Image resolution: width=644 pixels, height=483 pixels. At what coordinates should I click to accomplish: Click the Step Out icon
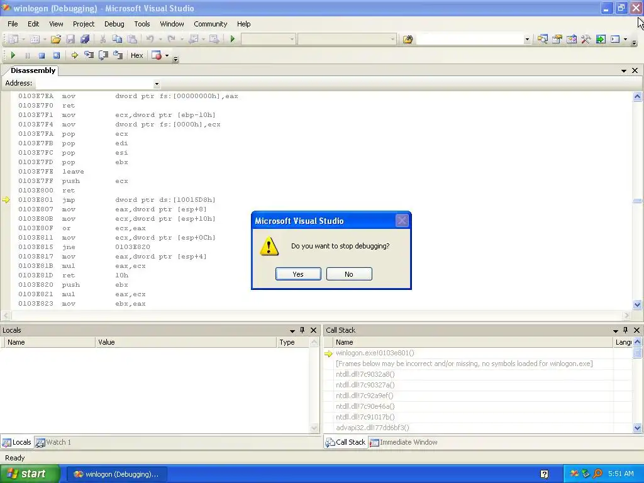(118, 55)
